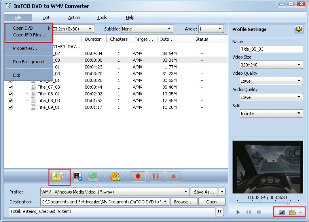Click file icon of Title_08_01
This screenshot has height=222, width=309.
(33, 94)
